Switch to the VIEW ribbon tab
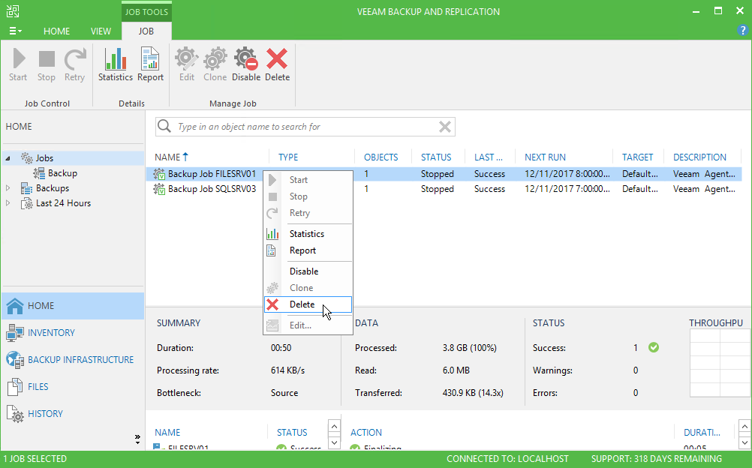 point(101,31)
